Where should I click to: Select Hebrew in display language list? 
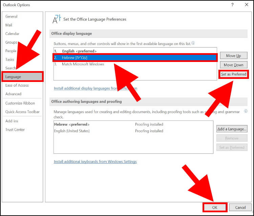[135, 58]
